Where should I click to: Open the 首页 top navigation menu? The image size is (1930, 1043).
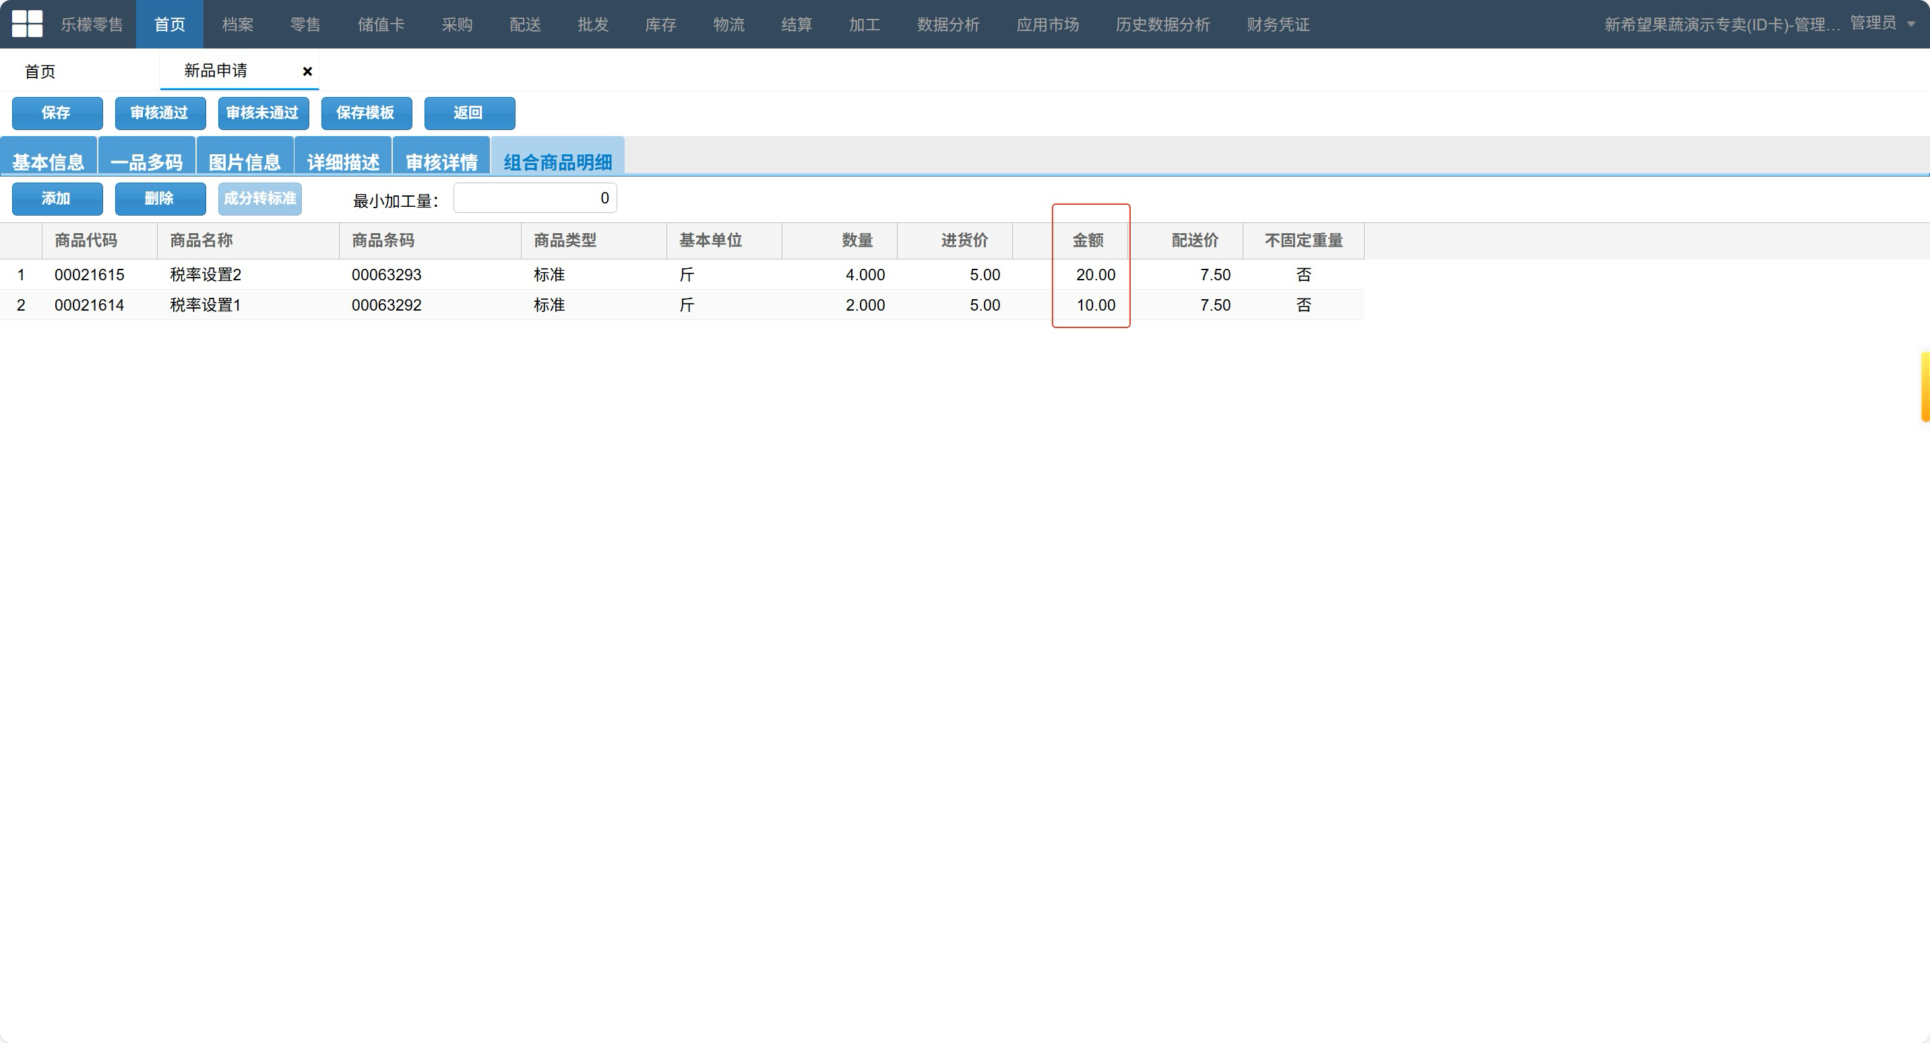(x=169, y=24)
